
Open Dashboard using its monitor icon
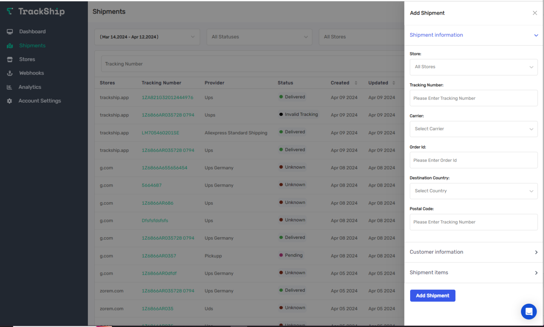coord(10,31)
